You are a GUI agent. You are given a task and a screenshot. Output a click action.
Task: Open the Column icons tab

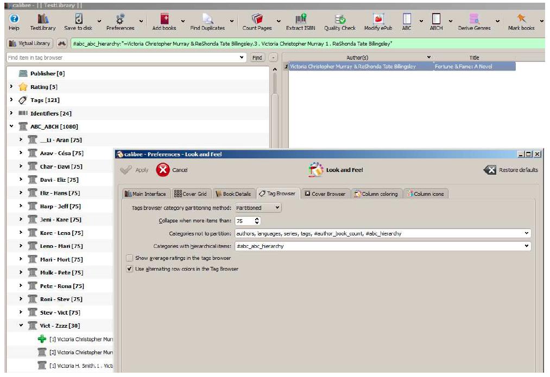(x=426, y=194)
